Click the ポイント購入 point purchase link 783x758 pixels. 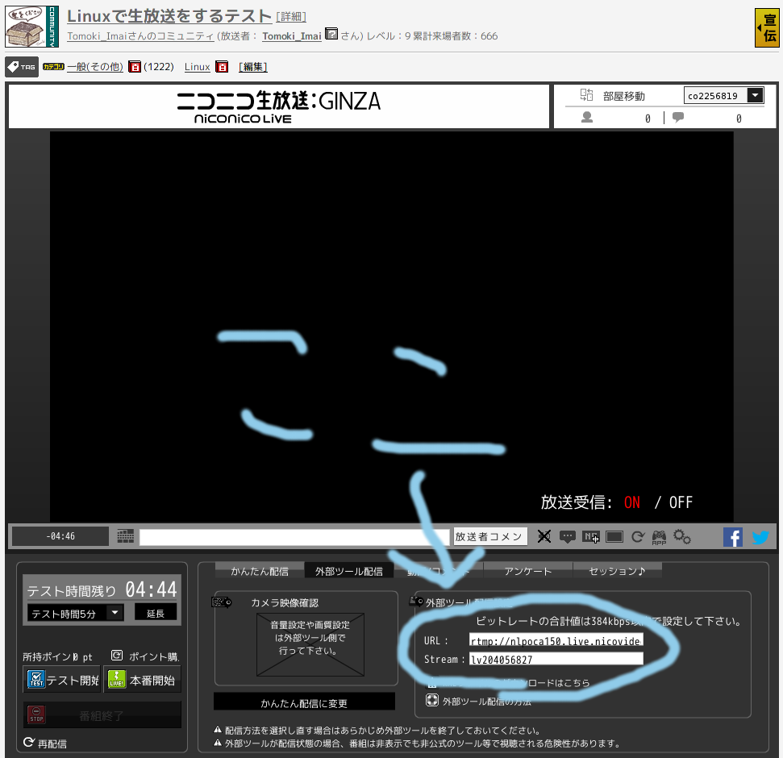[146, 656]
